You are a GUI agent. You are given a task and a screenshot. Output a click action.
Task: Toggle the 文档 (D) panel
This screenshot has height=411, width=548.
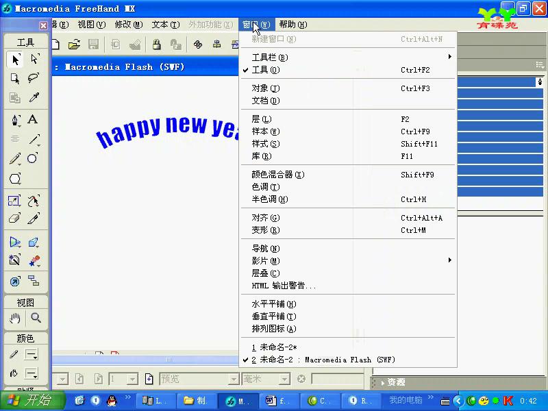point(348,101)
